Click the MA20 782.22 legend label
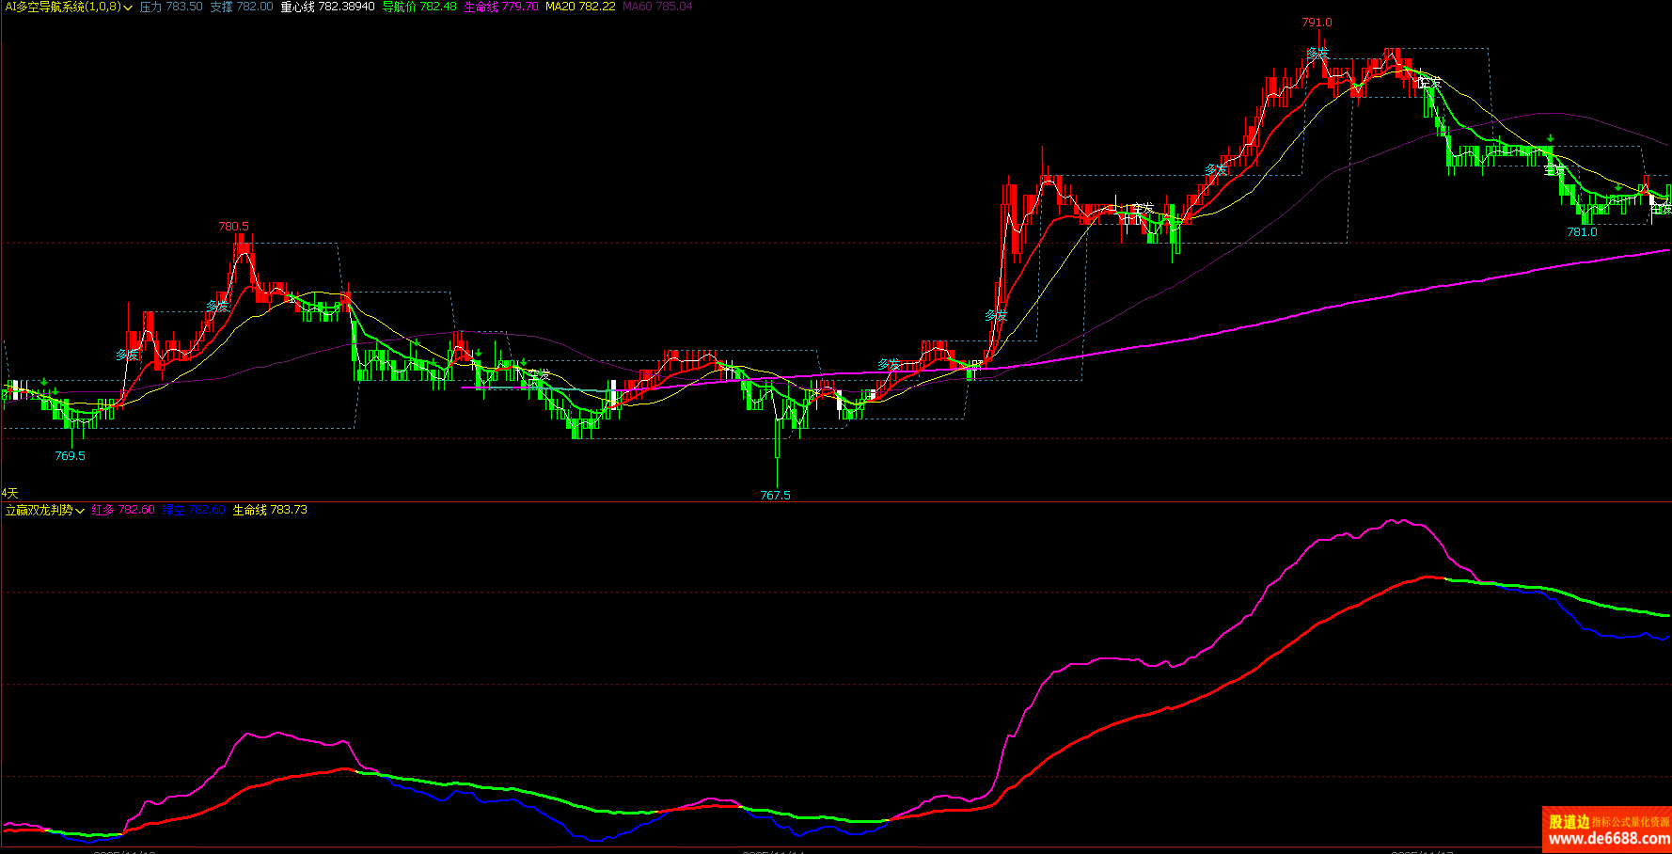1672x854 pixels. click(580, 7)
